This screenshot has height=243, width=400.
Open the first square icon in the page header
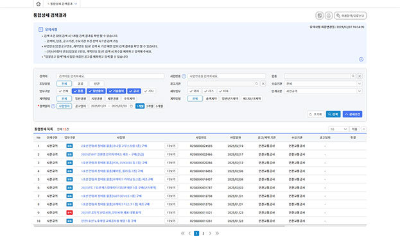tap(319, 16)
